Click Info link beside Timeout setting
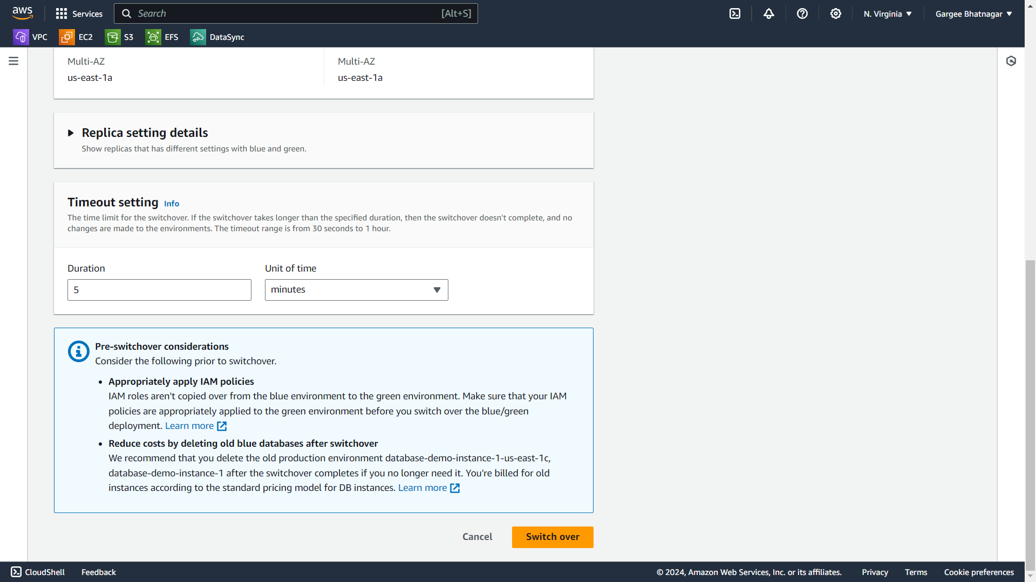Viewport: 1036px width, 582px height. 172,204
